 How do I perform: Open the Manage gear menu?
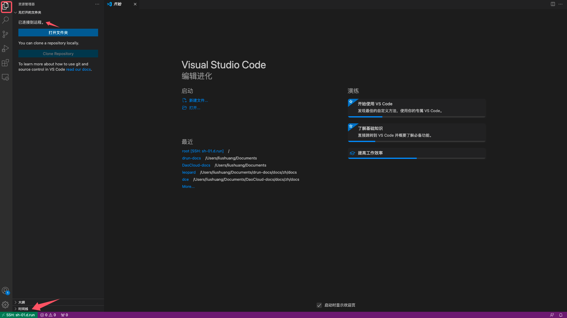pyautogui.click(x=5, y=305)
